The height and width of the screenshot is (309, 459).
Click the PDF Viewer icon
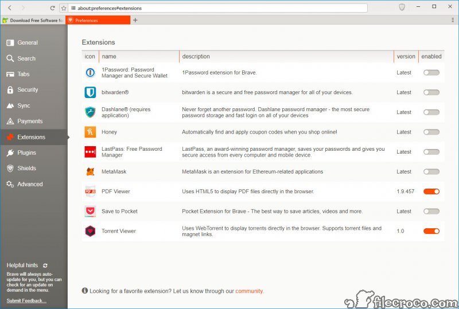(x=90, y=191)
